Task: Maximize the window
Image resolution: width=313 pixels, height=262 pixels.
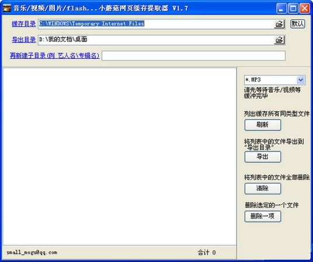Action: point(293,9)
